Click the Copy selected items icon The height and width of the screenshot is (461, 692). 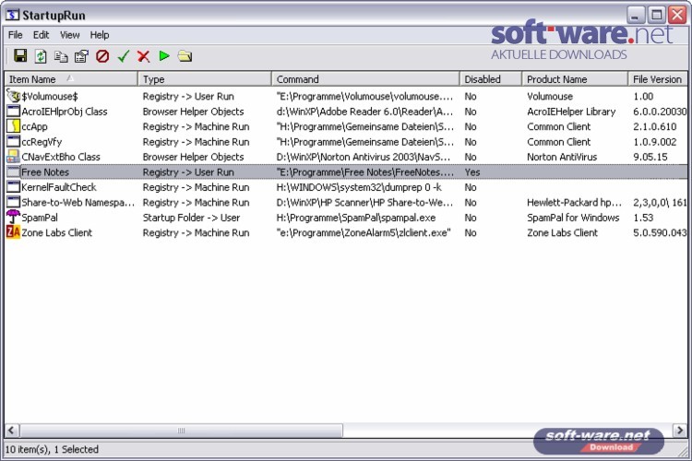[x=61, y=56]
